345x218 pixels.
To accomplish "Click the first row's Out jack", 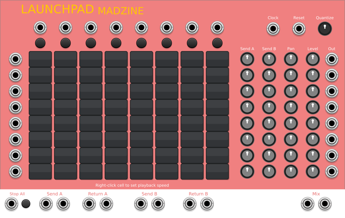I will [332, 59].
